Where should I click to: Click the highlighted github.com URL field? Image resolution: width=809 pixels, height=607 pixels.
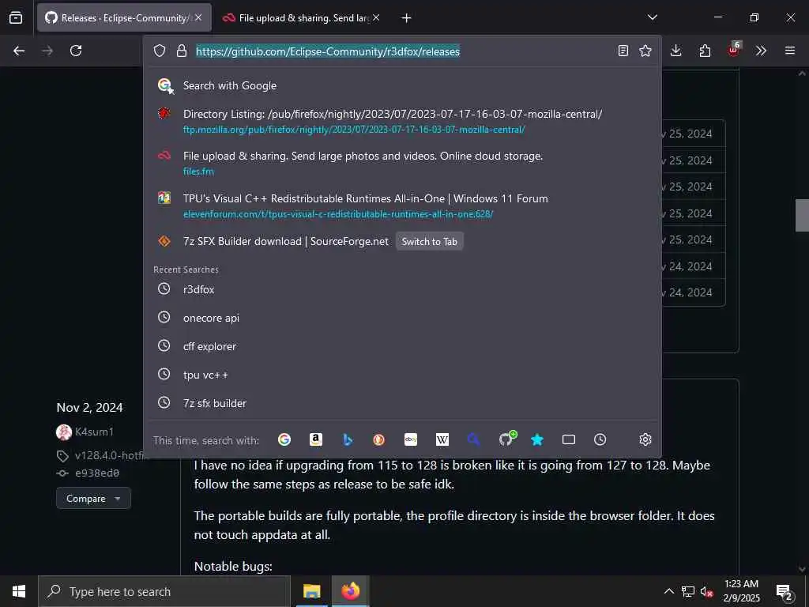click(x=328, y=51)
